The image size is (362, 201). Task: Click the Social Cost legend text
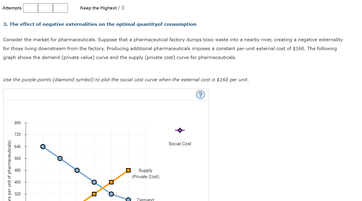tap(180, 143)
